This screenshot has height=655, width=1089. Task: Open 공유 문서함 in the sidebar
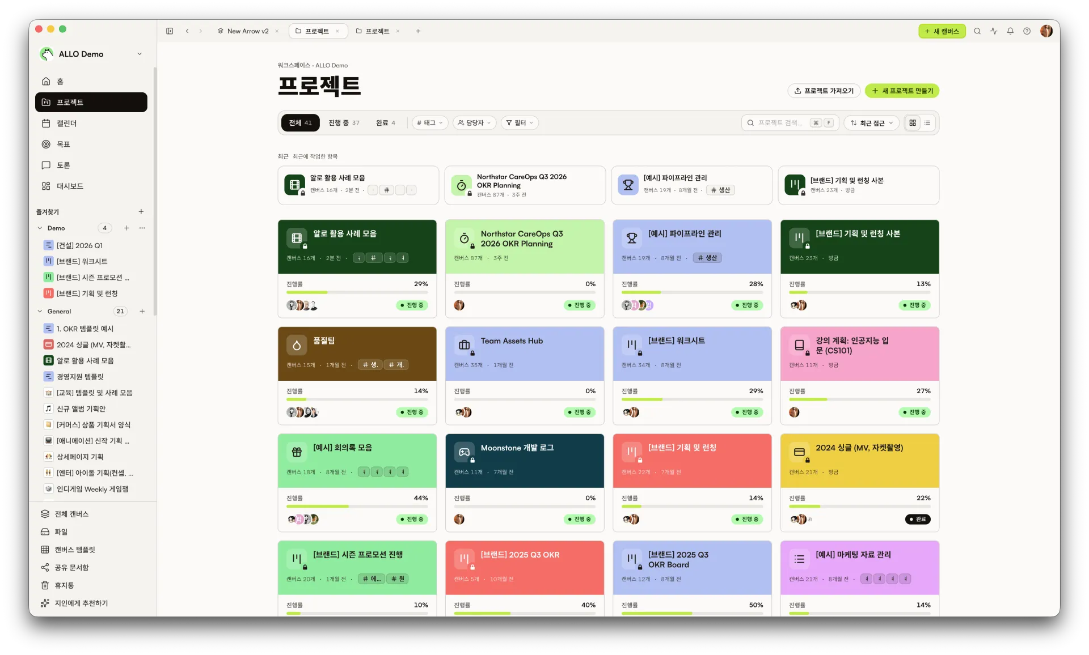tap(91, 568)
